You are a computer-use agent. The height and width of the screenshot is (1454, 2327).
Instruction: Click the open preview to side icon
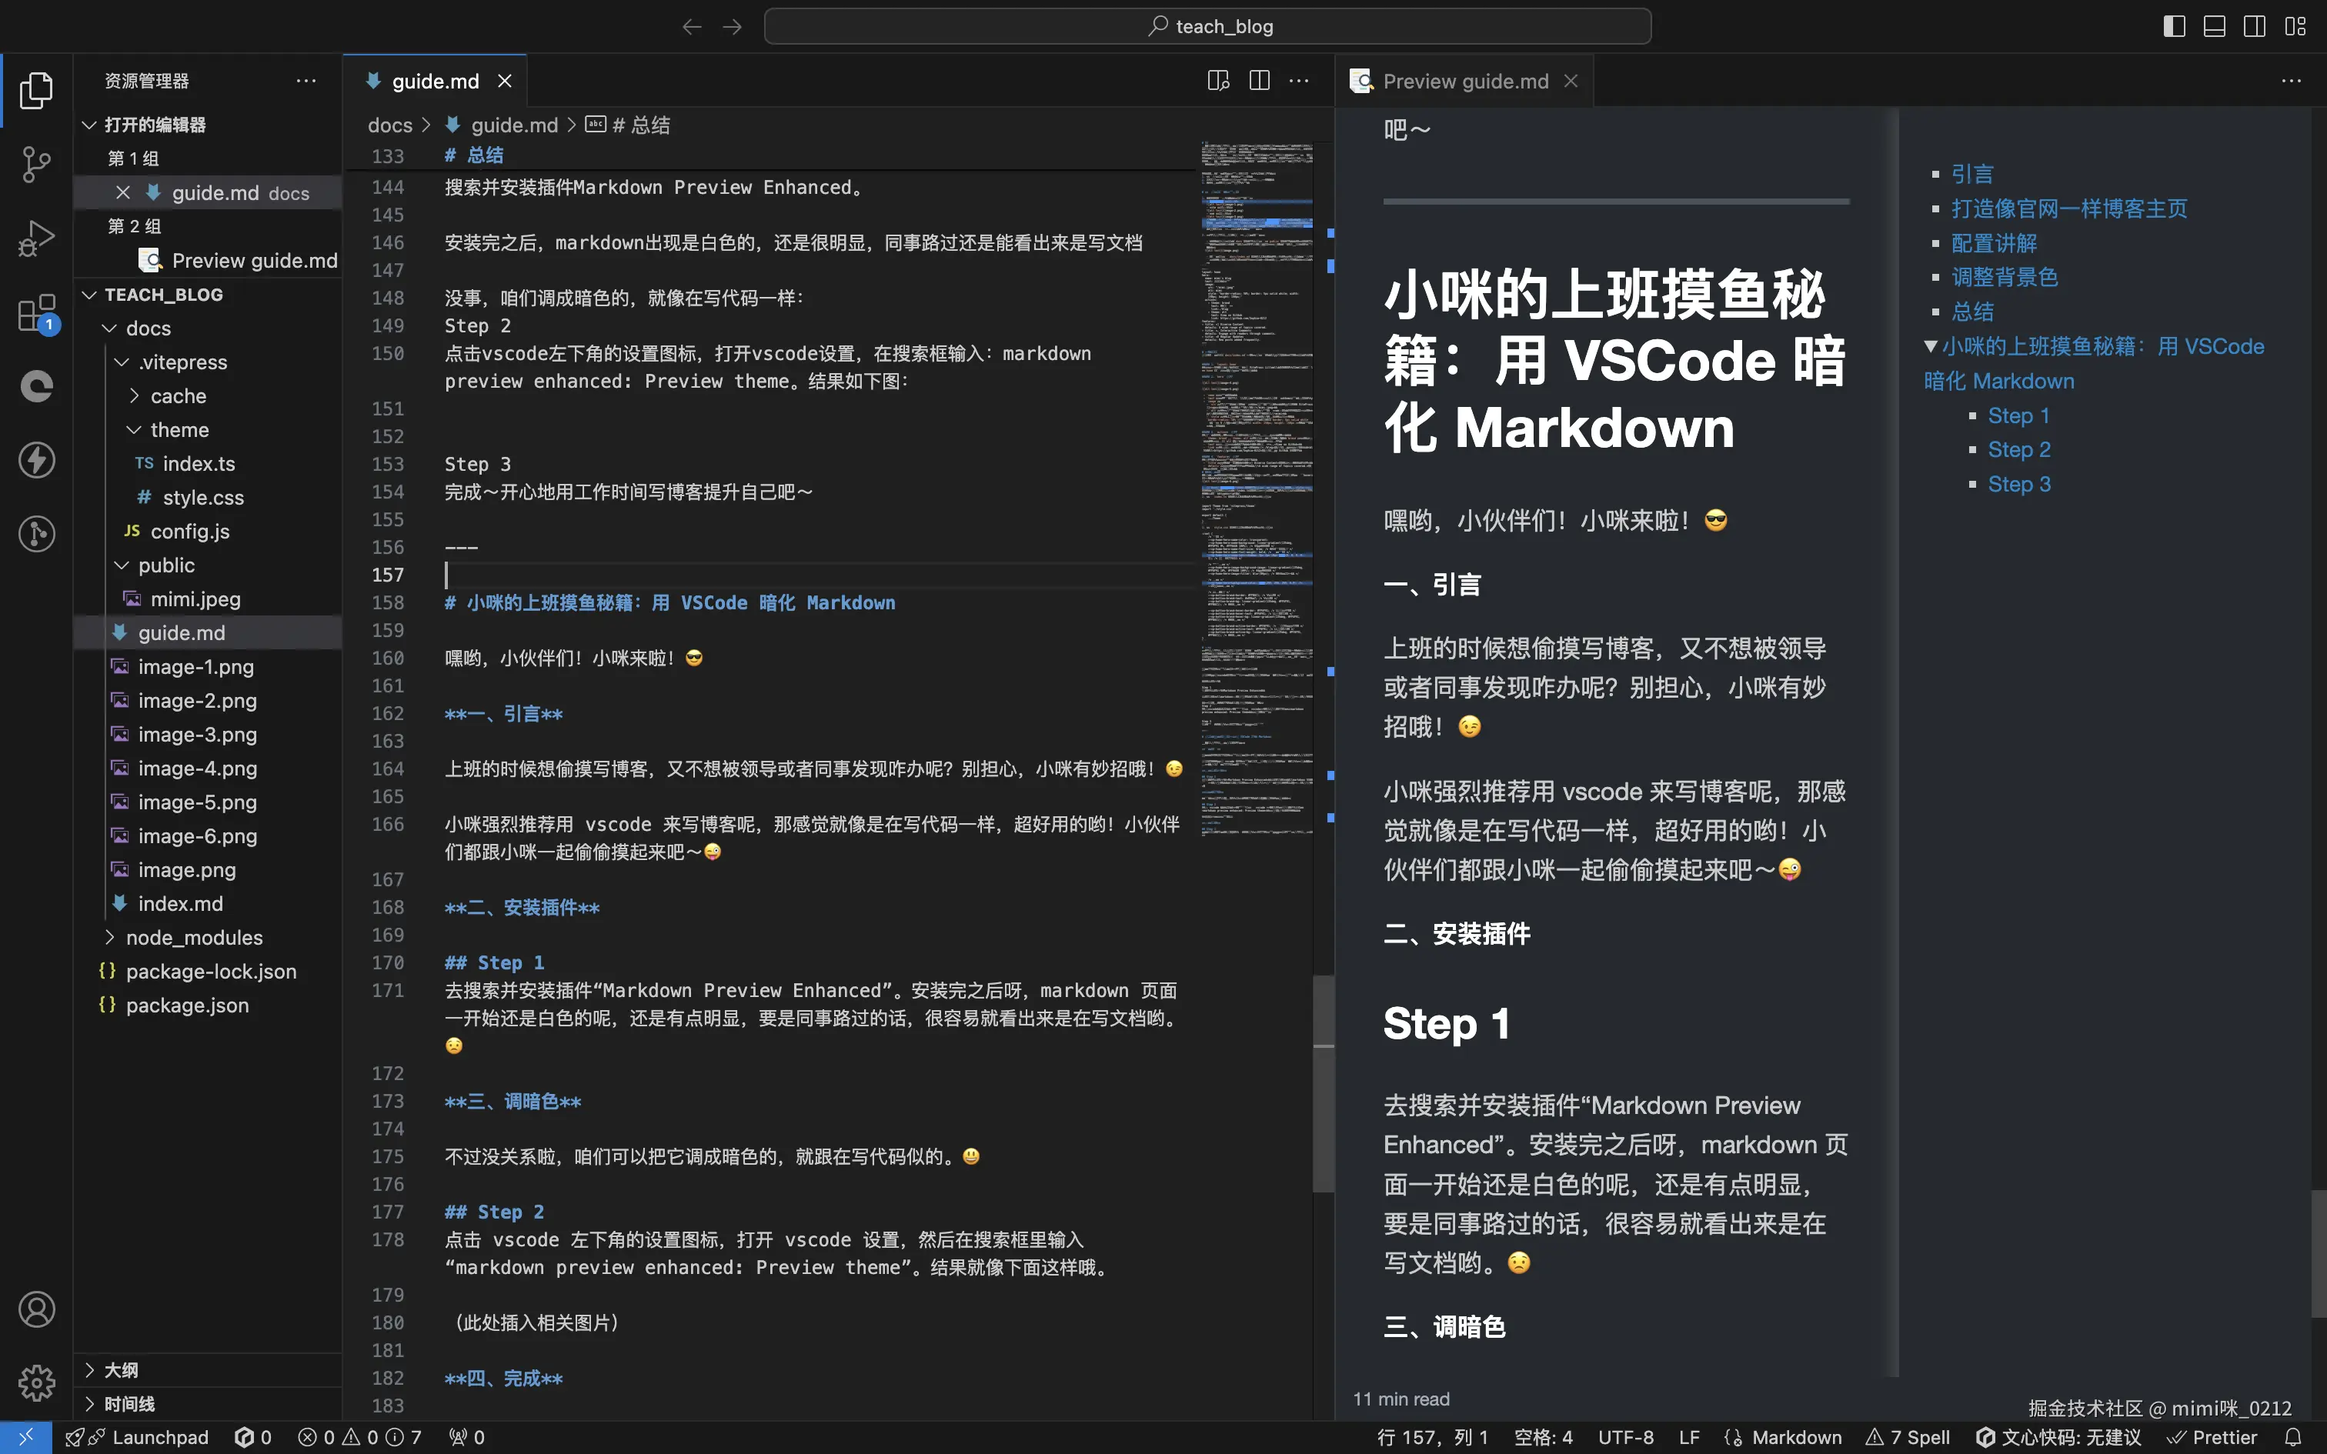[x=1218, y=81]
